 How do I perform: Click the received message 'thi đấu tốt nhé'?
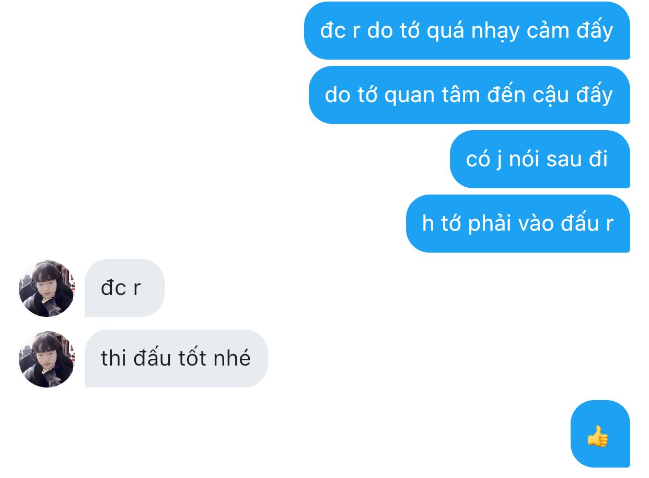coord(176,359)
